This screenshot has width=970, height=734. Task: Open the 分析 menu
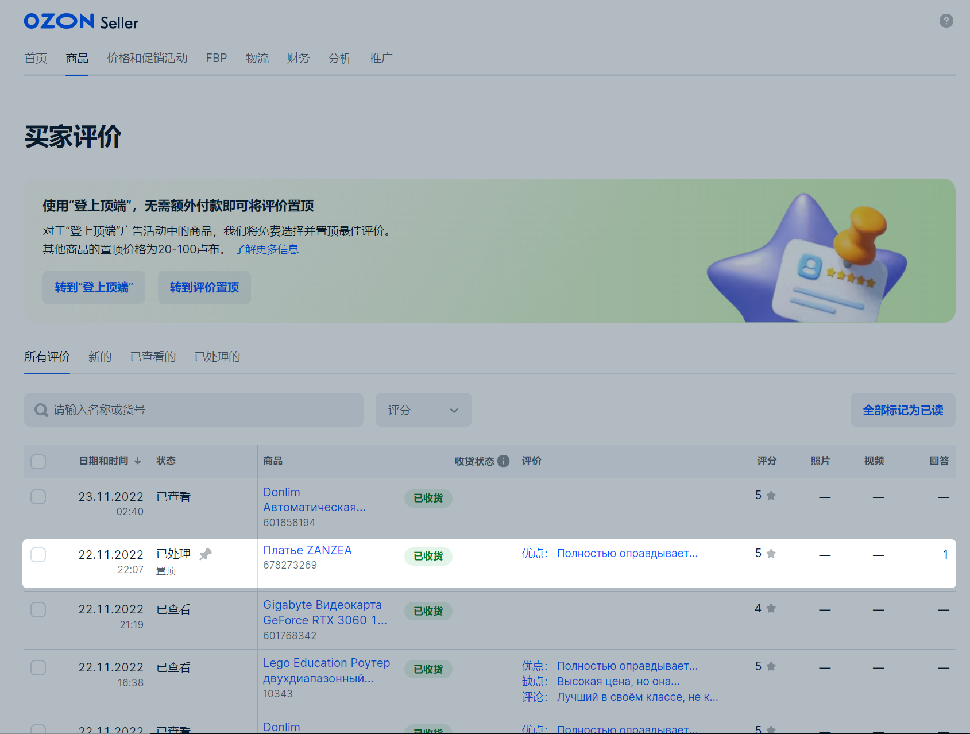click(x=340, y=58)
